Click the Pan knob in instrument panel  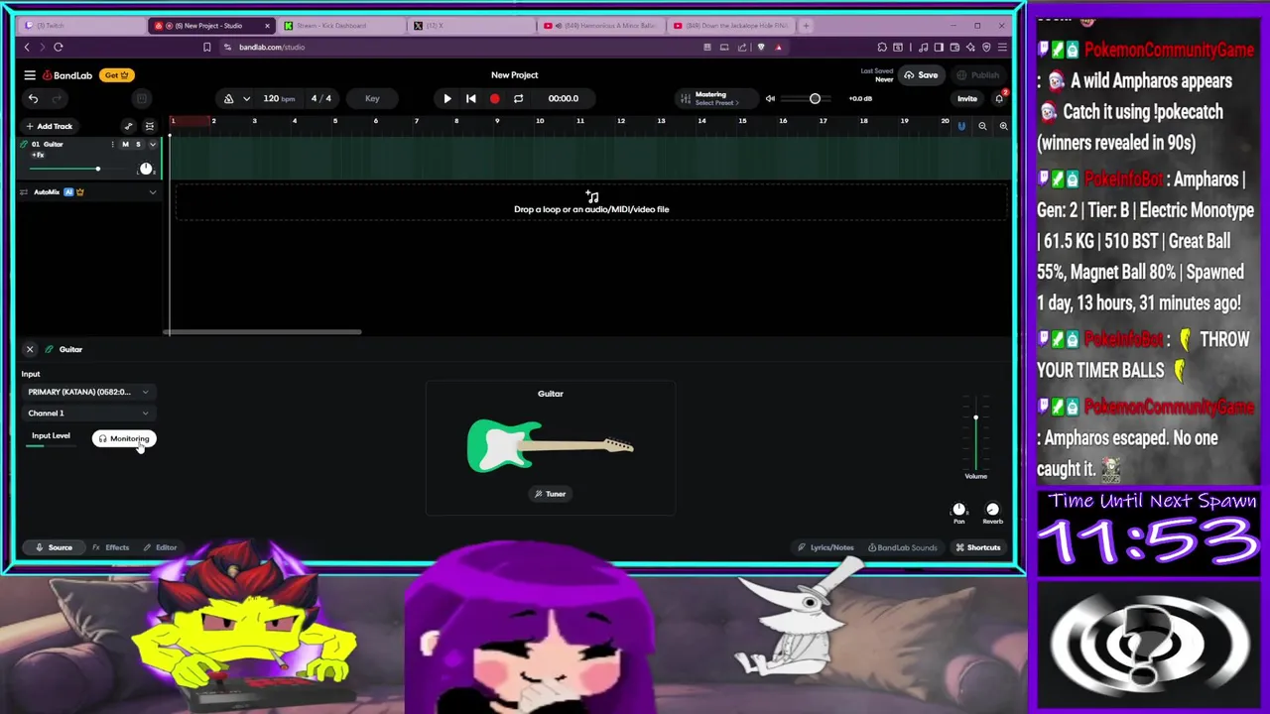click(x=958, y=510)
